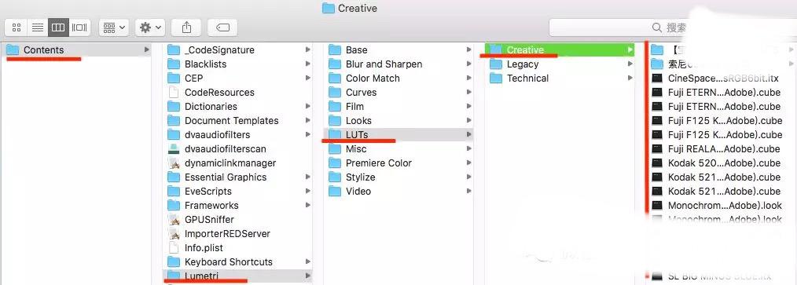Click the Film folder icon
This screenshot has width=797, height=285.
coord(335,107)
